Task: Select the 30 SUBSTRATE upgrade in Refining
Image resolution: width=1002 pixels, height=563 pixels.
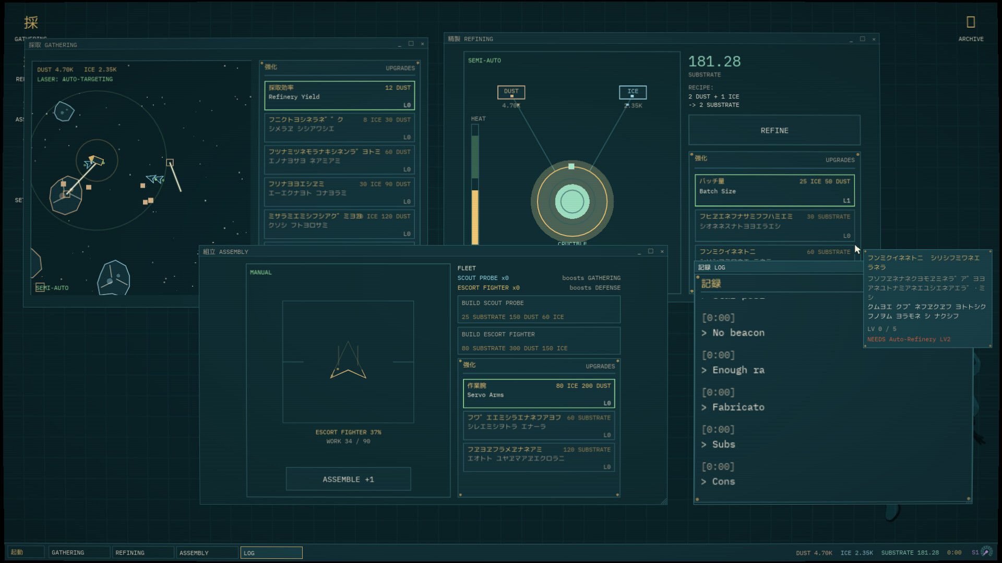Action: click(774, 226)
